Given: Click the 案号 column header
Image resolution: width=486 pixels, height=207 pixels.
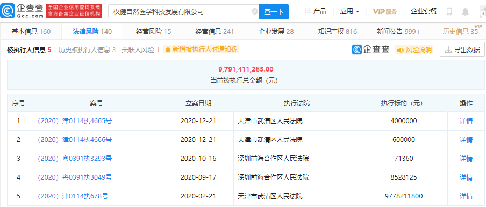Looking at the screenshot, I should [96, 103].
